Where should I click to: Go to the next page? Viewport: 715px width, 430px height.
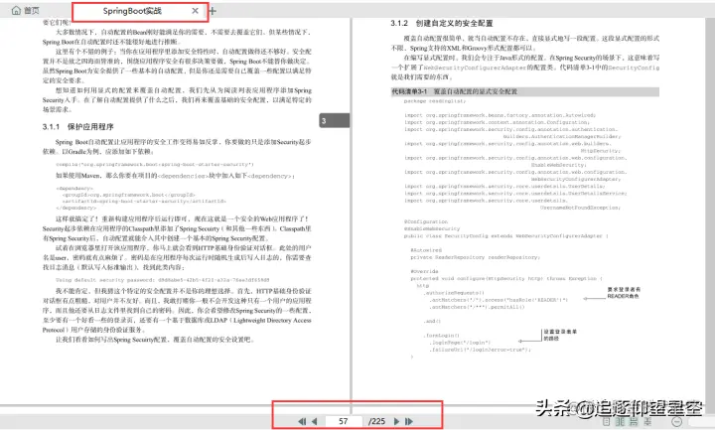tap(396, 421)
